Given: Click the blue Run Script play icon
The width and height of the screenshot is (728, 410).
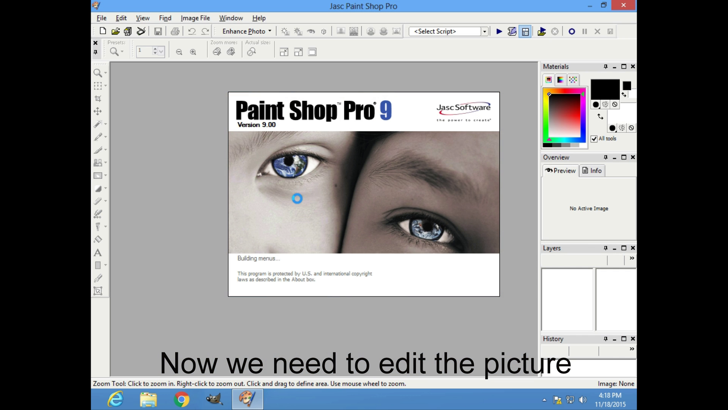Looking at the screenshot, I should [x=499, y=32].
